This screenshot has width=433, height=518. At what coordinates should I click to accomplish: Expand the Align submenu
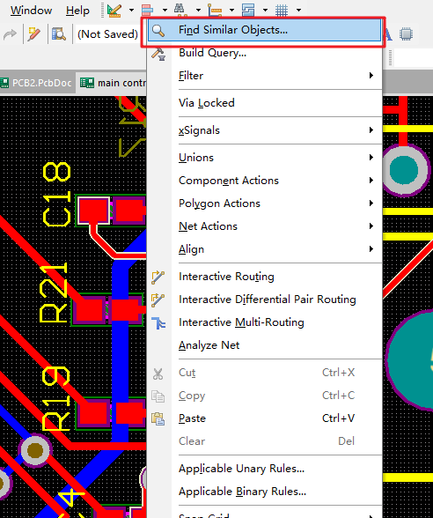tap(264, 249)
